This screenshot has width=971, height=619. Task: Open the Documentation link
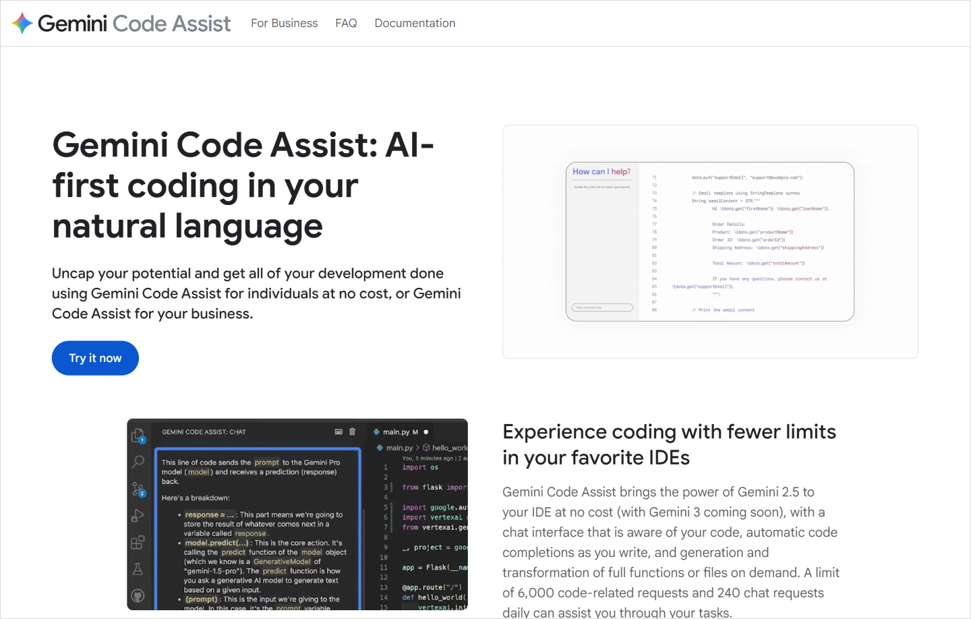(x=415, y=22)
